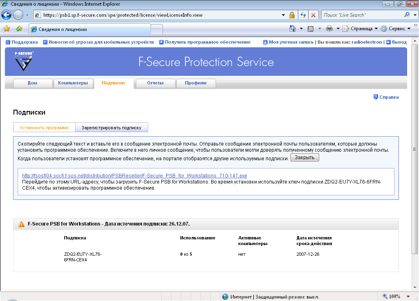This screenshot has width=419, height=301.
Task: Click the Установить программу button
Action: pos(44,128)
